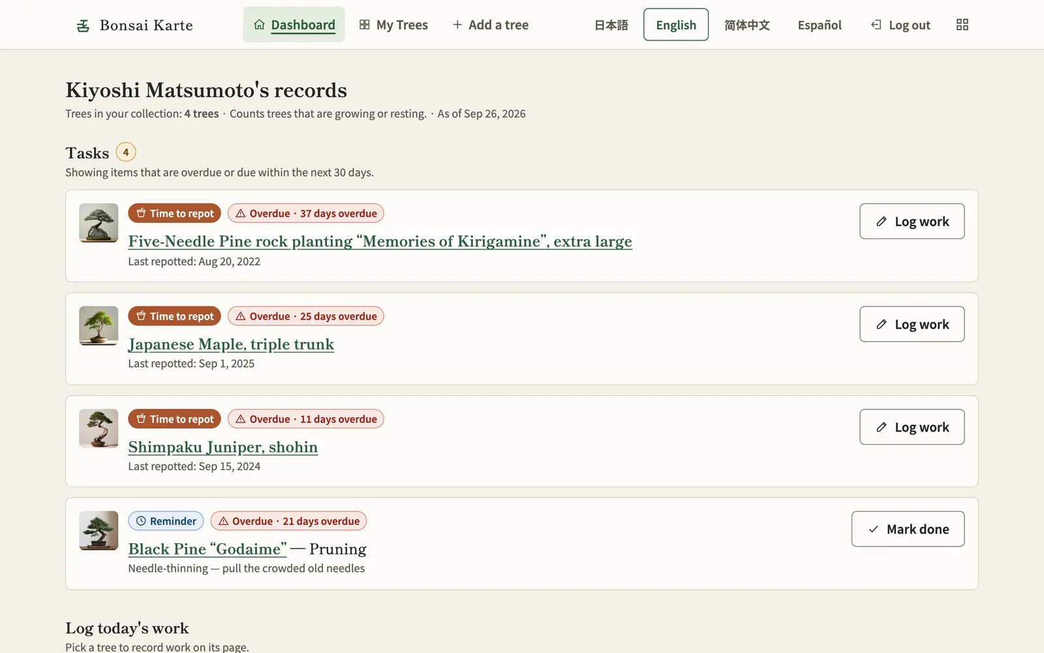Click "Needle-thinning — pull the crowded old needles" text
Screen dimensions: 1044x653
(247, 568)
